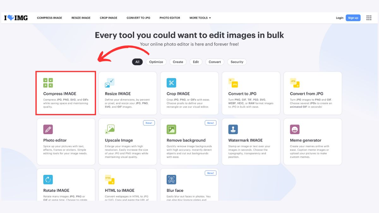Click the Convert to JPG description text
The height and width of the screenshot is (213, 379).
click(x=251, y=103)
